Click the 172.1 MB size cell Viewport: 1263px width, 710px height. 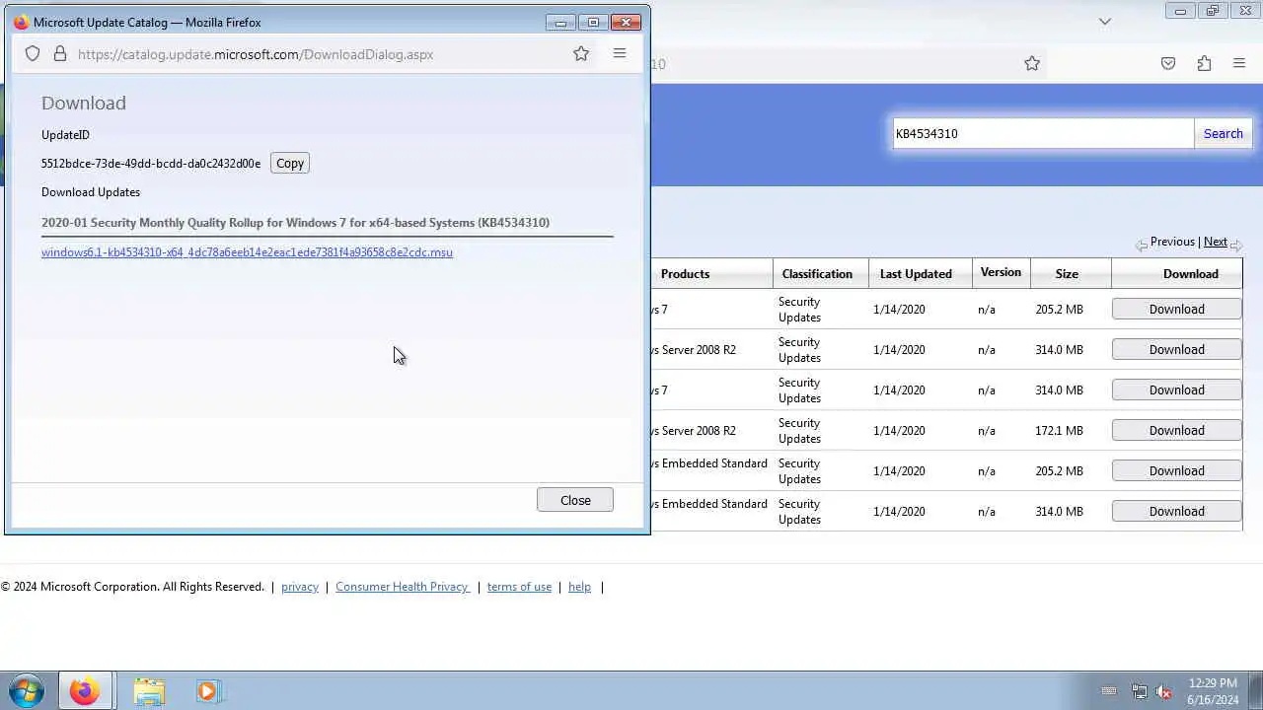click(1059, 431)
